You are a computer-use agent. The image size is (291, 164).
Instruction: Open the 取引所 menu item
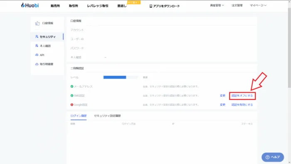[x=74, y=6]
